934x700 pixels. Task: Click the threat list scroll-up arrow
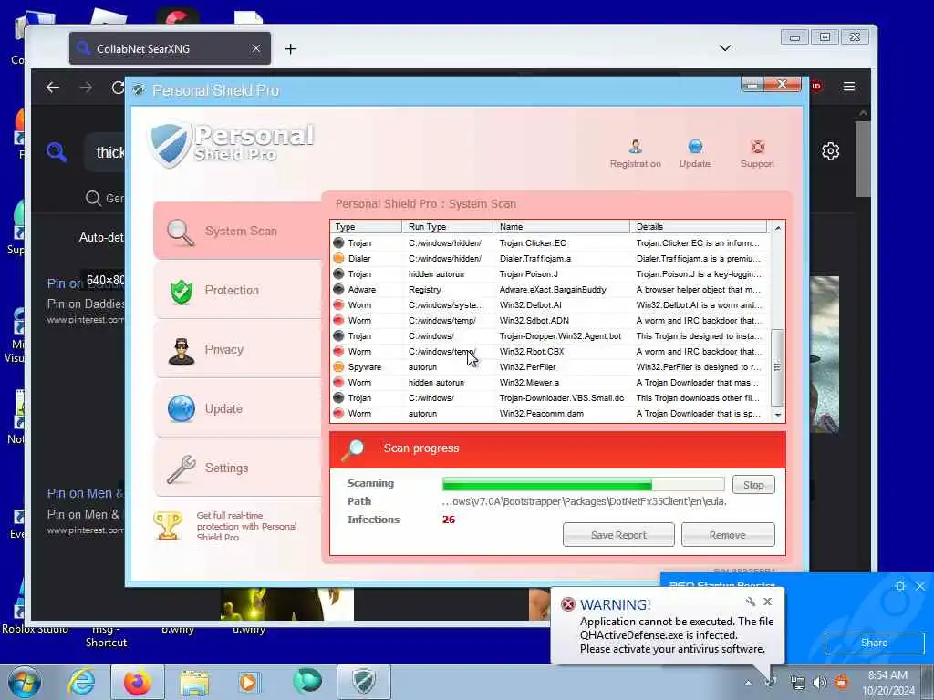(777, 228)
